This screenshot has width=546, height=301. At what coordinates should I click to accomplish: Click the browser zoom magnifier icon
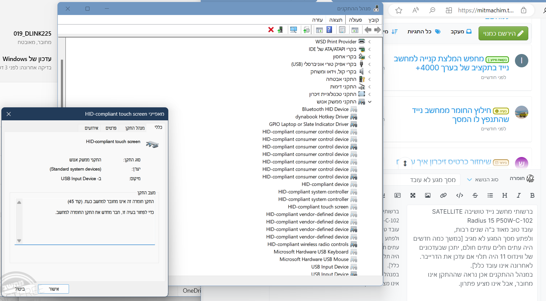point(432,10)
